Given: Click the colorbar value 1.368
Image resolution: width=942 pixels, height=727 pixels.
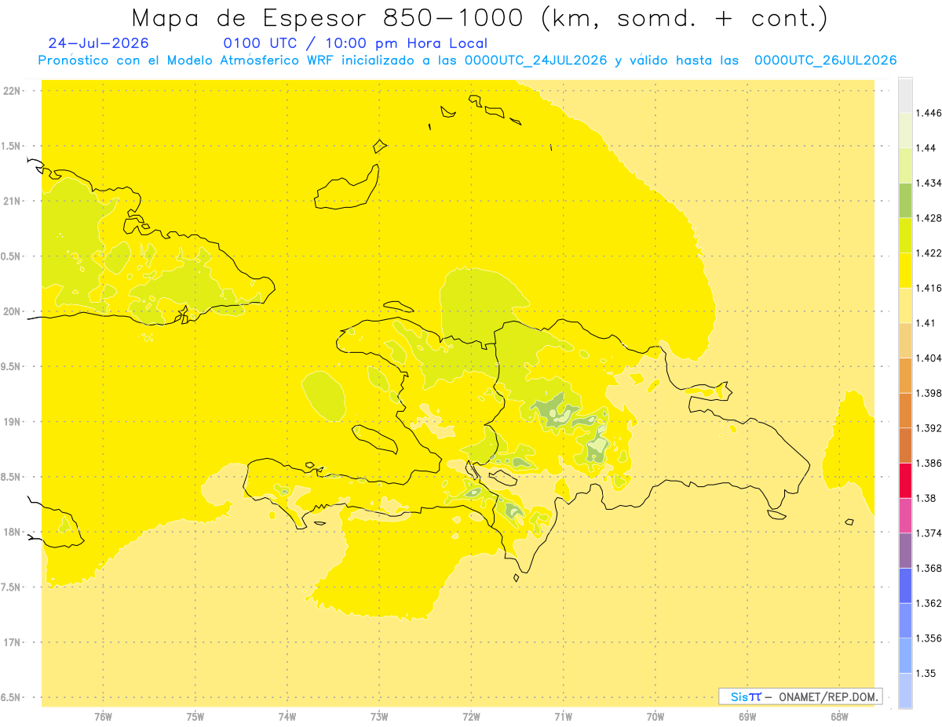Looking at the screenshot, I should click(x=928, y=568).
